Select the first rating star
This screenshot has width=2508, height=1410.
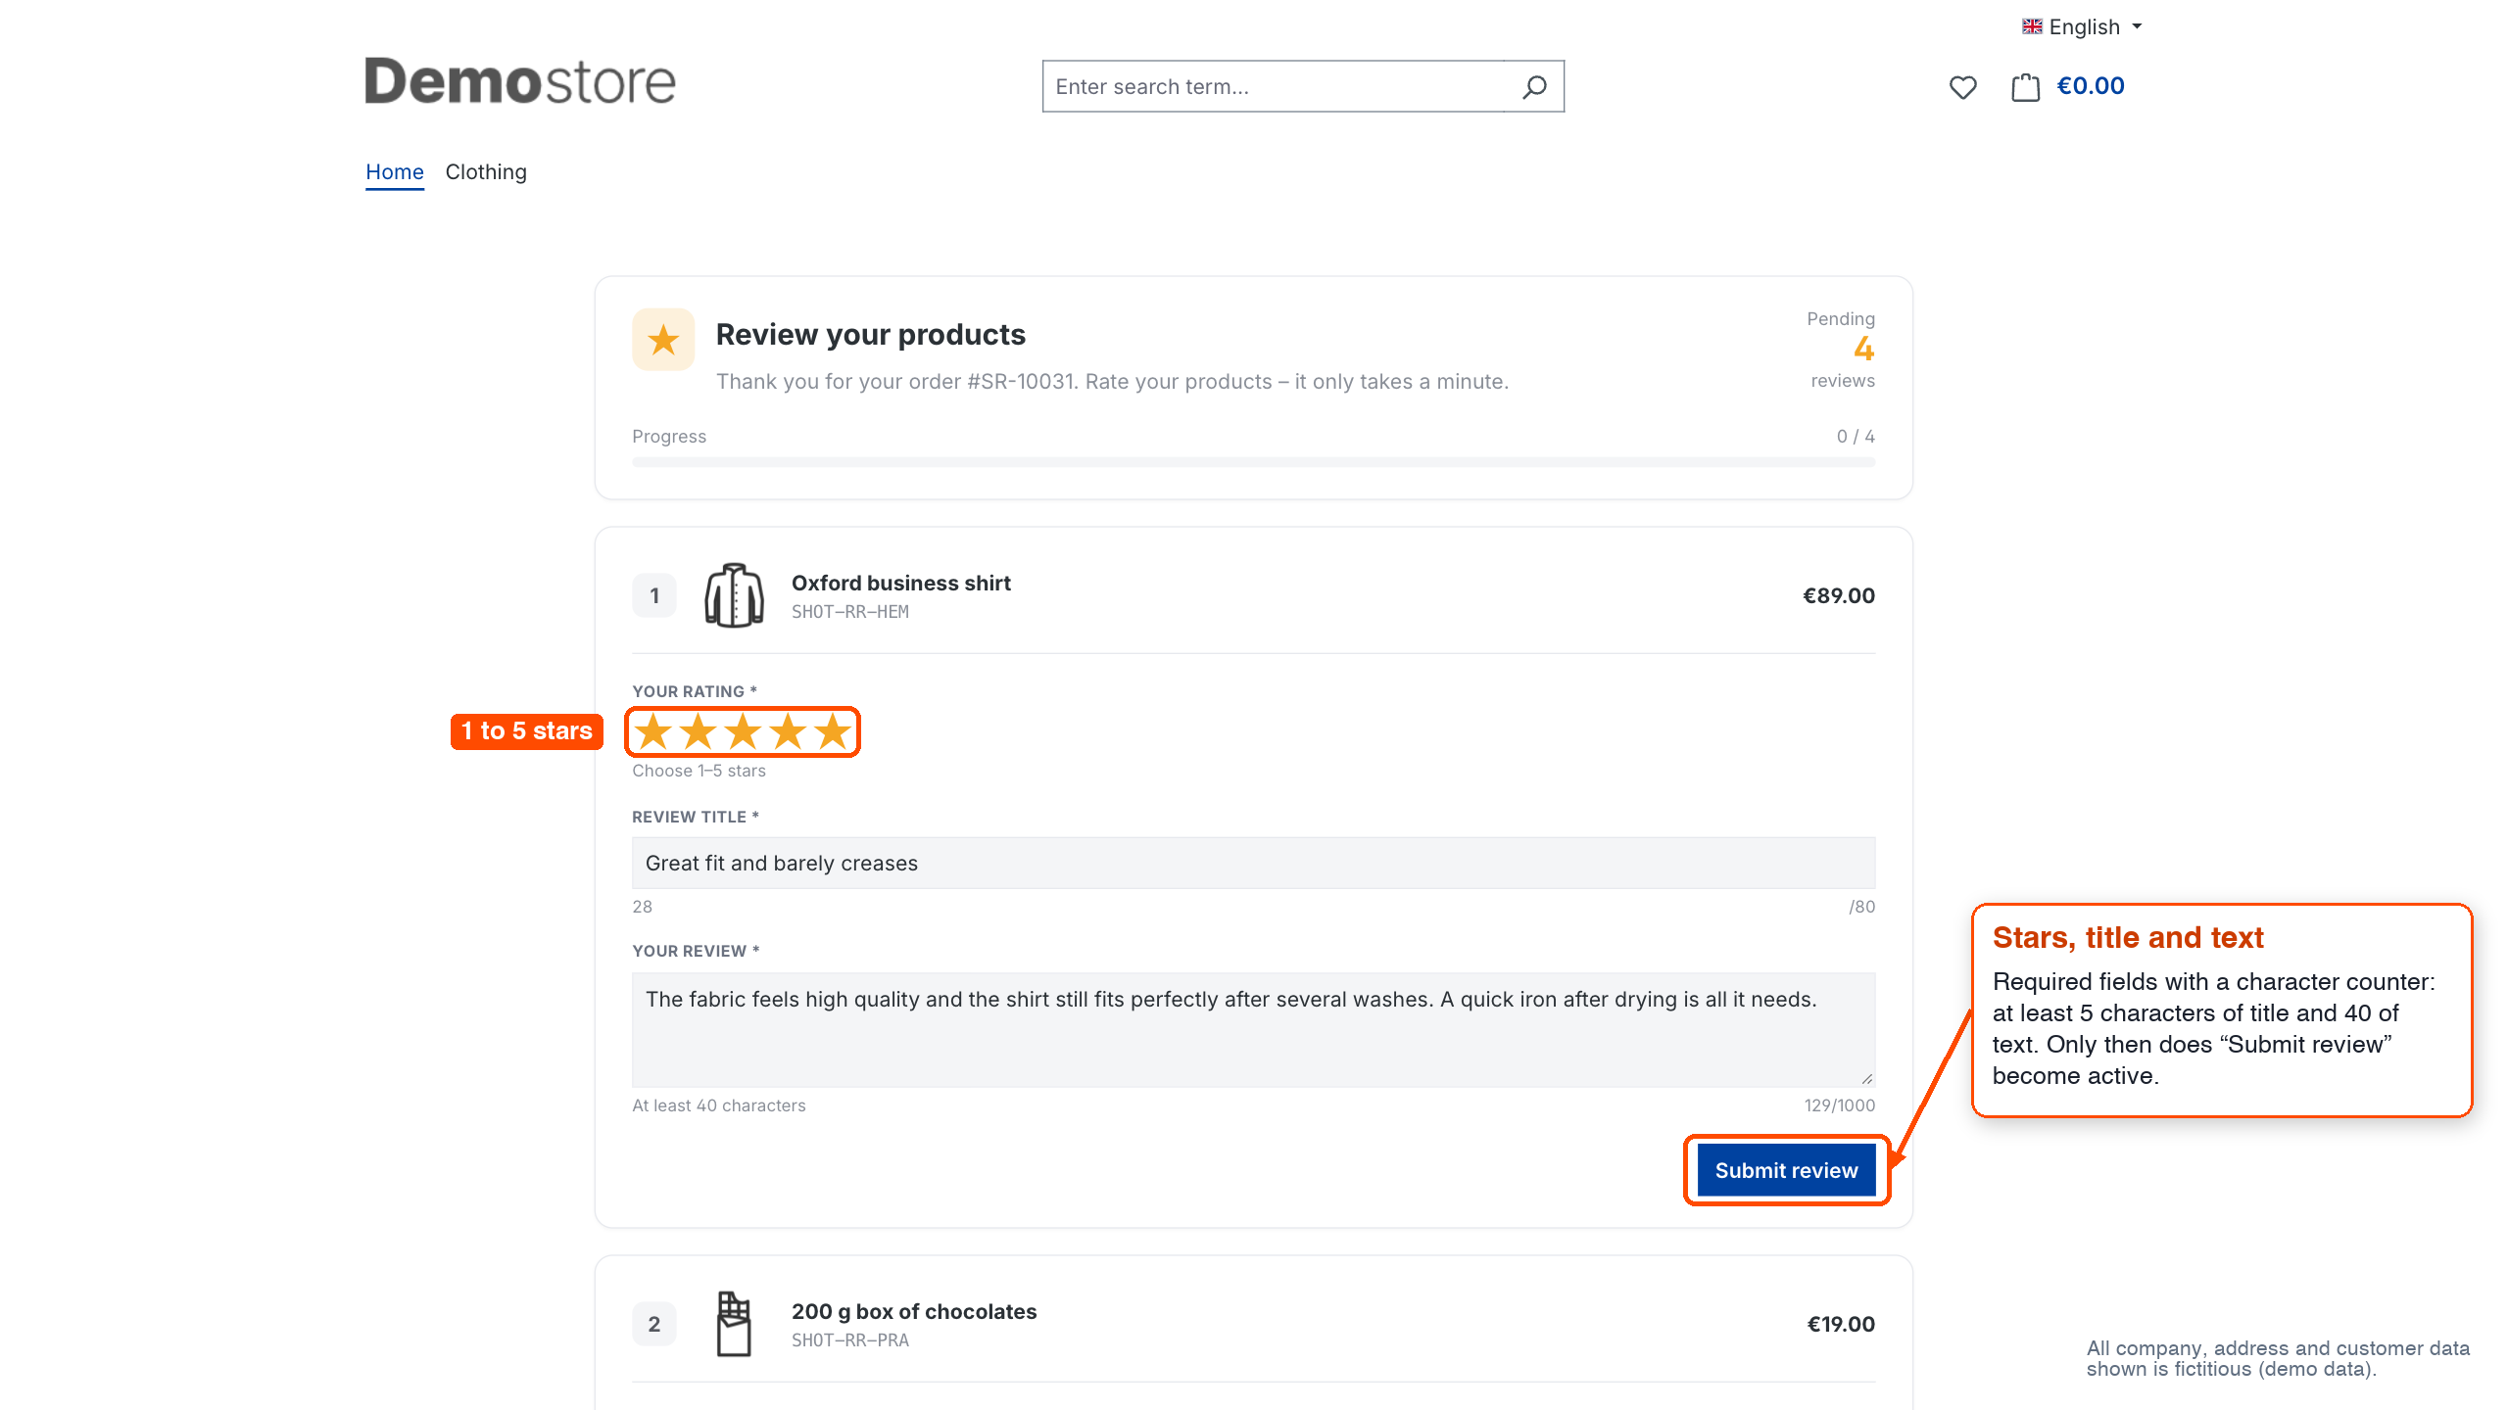coord(653,731)
